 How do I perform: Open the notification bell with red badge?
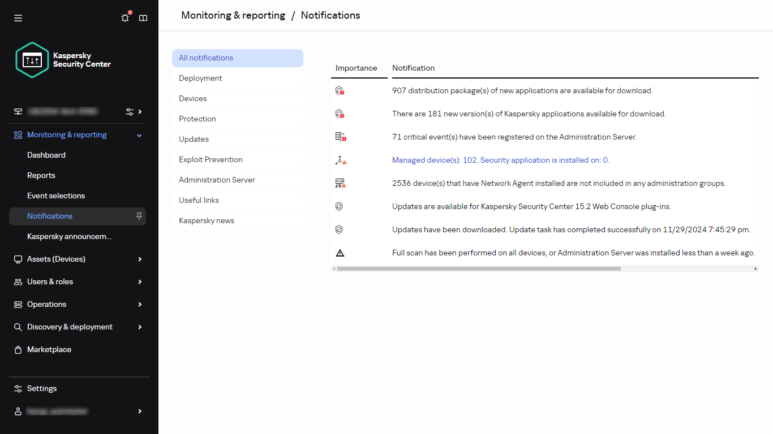pos(125,18)
